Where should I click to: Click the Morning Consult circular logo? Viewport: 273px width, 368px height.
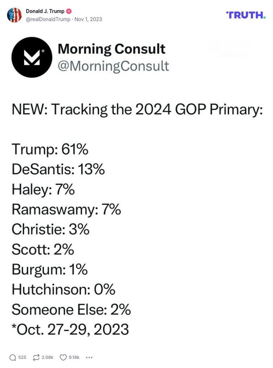point(32,57)
